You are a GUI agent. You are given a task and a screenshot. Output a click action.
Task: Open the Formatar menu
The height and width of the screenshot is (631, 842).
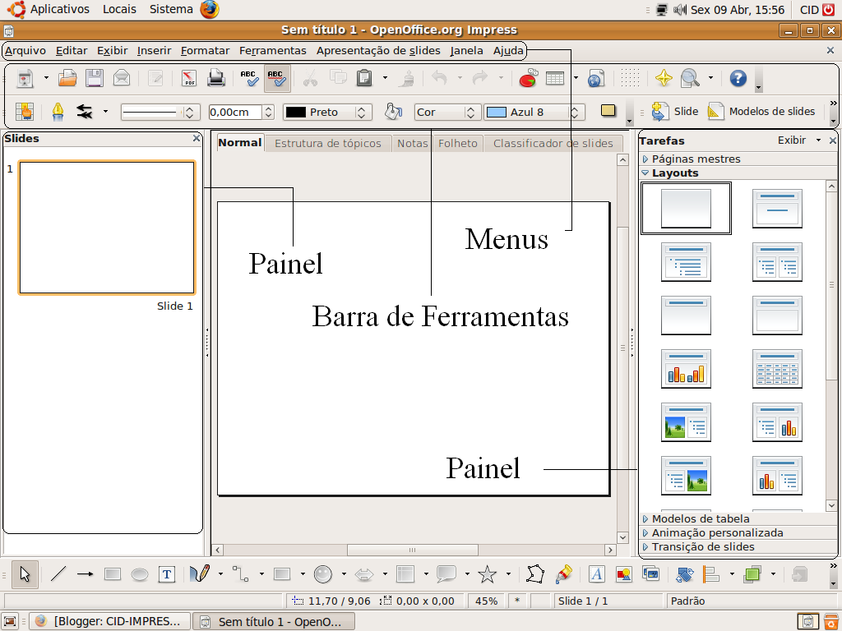205,50
